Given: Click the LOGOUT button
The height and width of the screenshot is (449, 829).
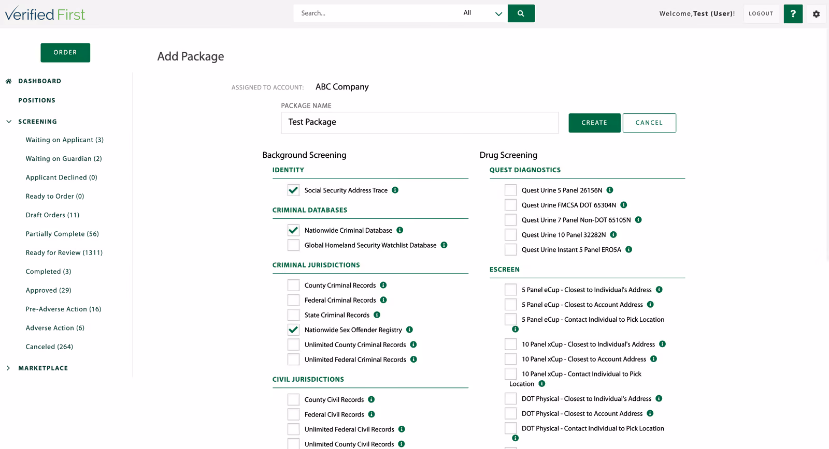Looking at the screenshot, I should (761, 14).
